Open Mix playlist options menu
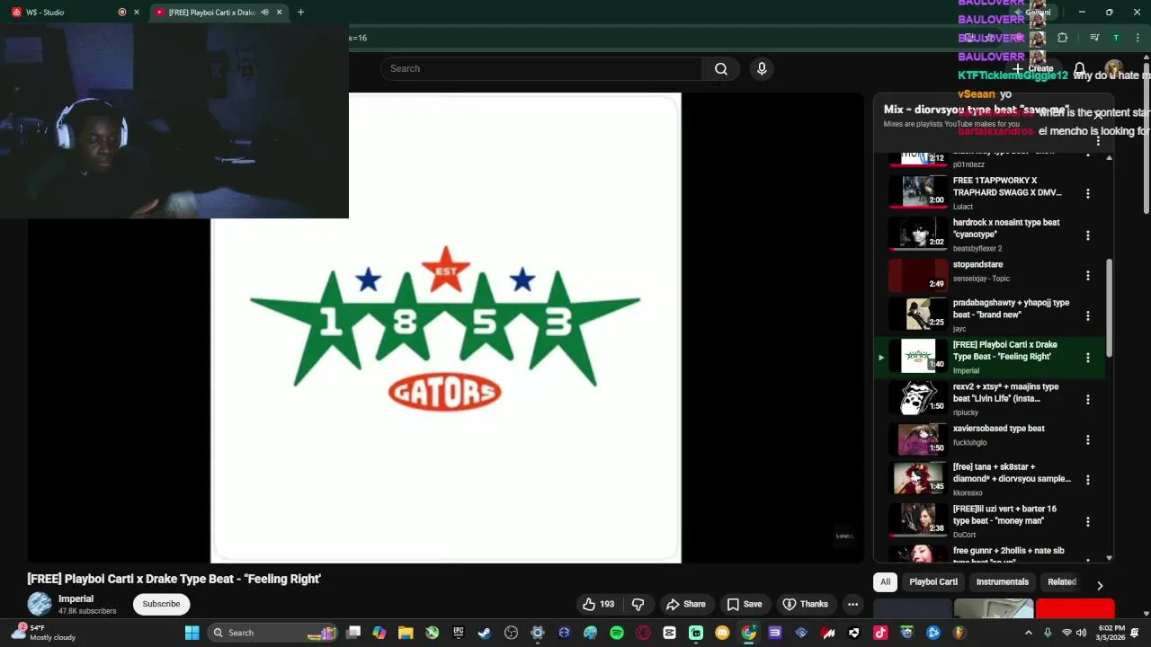Viewport: 1151px width, 647px height. tap(1098, 141)
